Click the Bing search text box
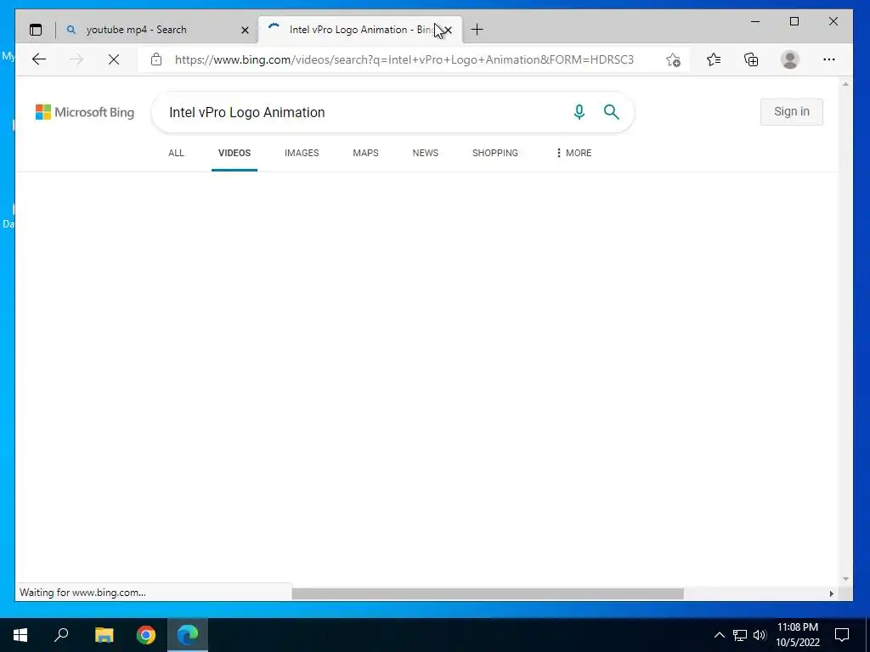 pos(366,113)
